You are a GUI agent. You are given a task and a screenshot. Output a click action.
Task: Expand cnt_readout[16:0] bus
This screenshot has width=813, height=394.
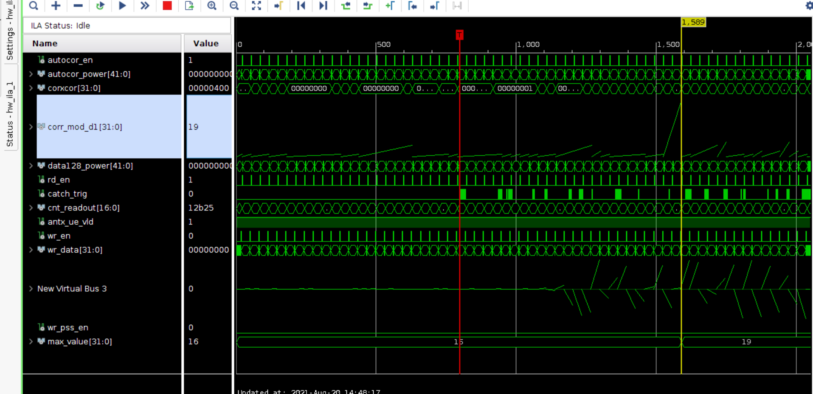[31, 208]
